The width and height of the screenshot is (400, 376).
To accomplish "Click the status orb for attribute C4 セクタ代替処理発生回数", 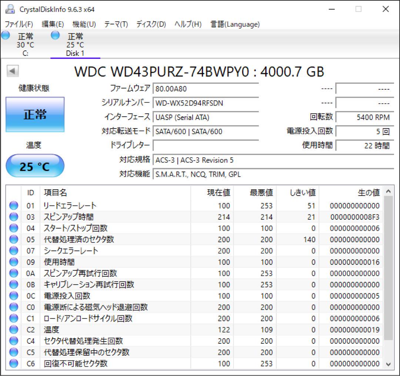I will coord(14,341).
